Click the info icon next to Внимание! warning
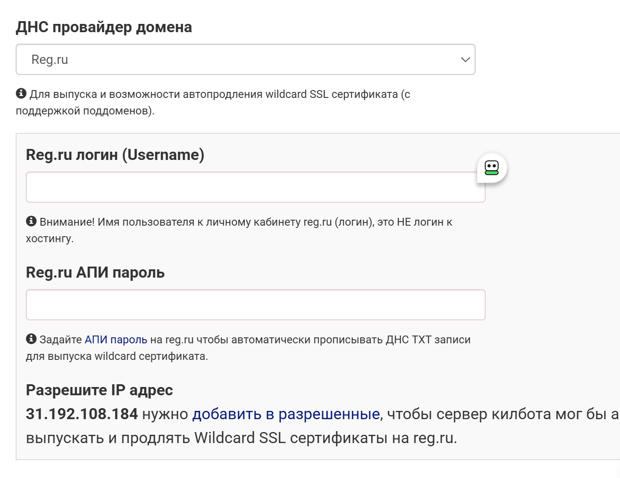The width and height of the screenshot is (620, 478). click(31, 221)
